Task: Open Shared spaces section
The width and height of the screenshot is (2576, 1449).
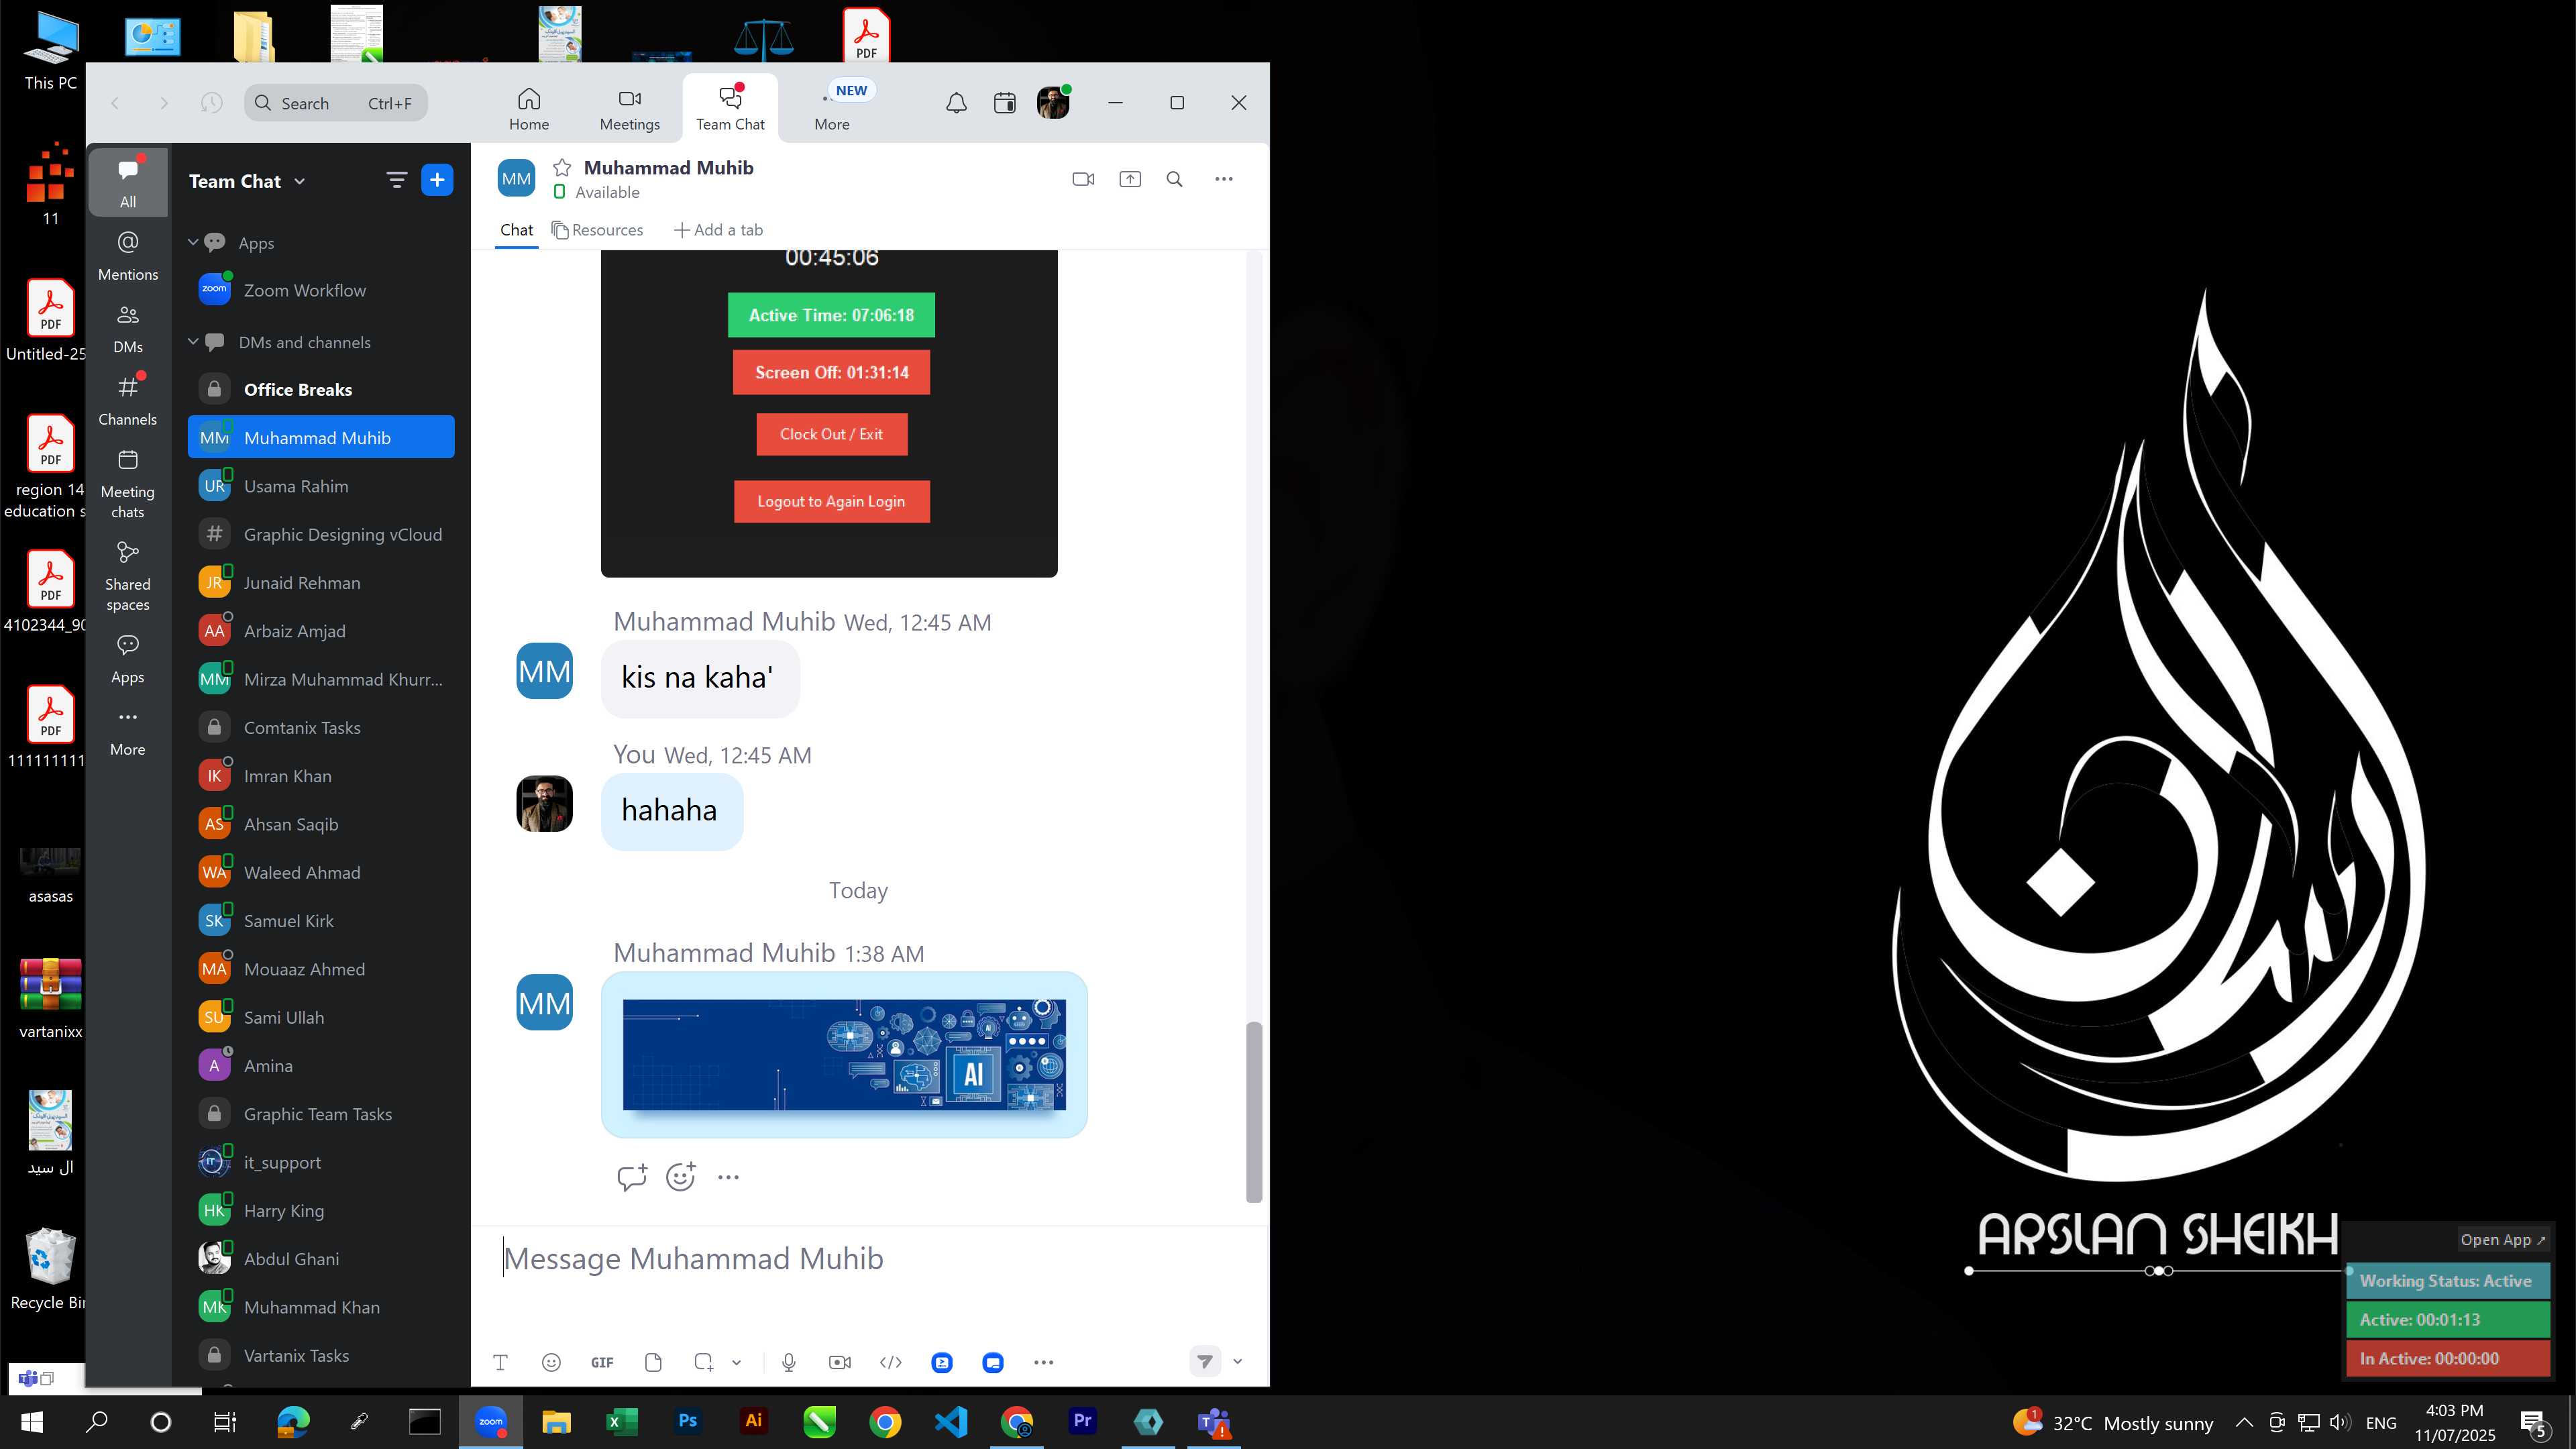Action: point(128,576)
